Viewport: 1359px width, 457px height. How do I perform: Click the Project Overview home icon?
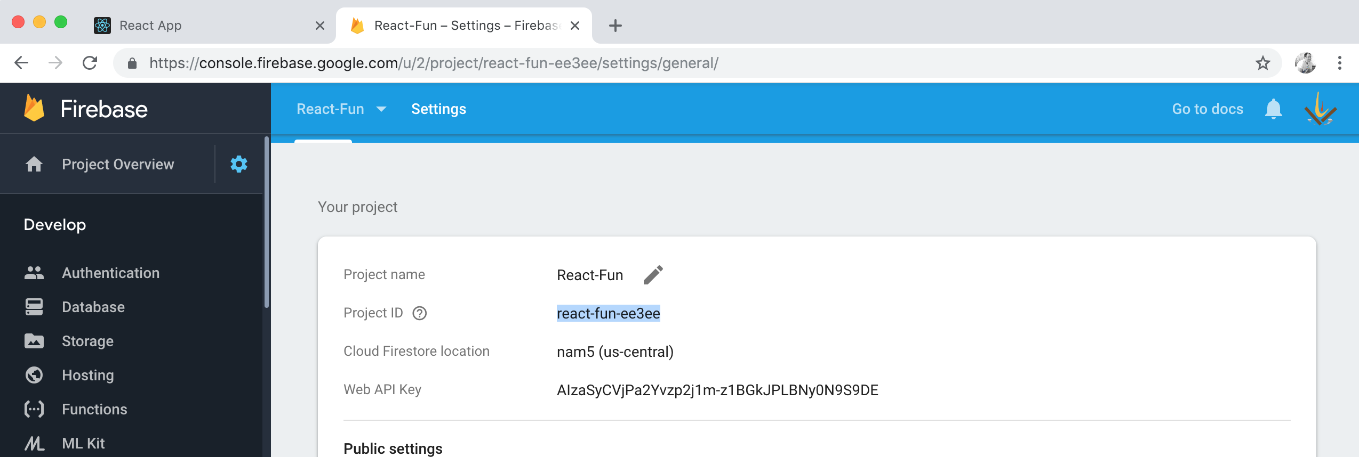pyautogui.click(x=34, y=164)
